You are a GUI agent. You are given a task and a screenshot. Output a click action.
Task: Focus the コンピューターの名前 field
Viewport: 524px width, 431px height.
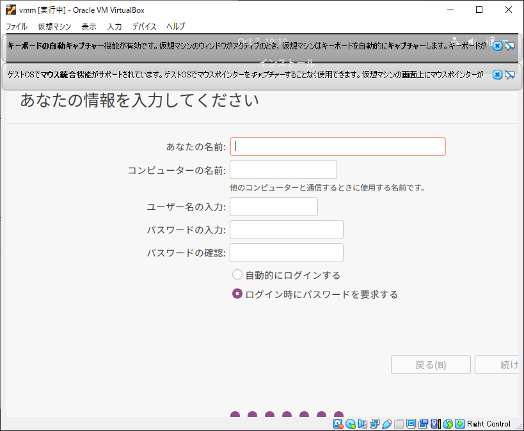point(283,169)
